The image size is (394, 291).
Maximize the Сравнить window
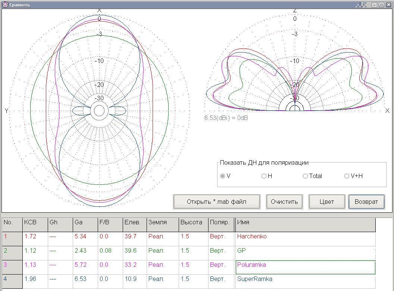[x=381, y=5]
